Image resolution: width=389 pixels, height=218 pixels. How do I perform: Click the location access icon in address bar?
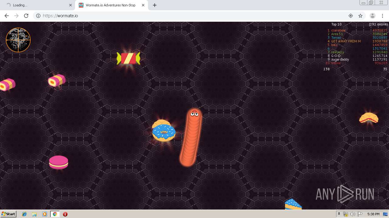tap(351, 16)
